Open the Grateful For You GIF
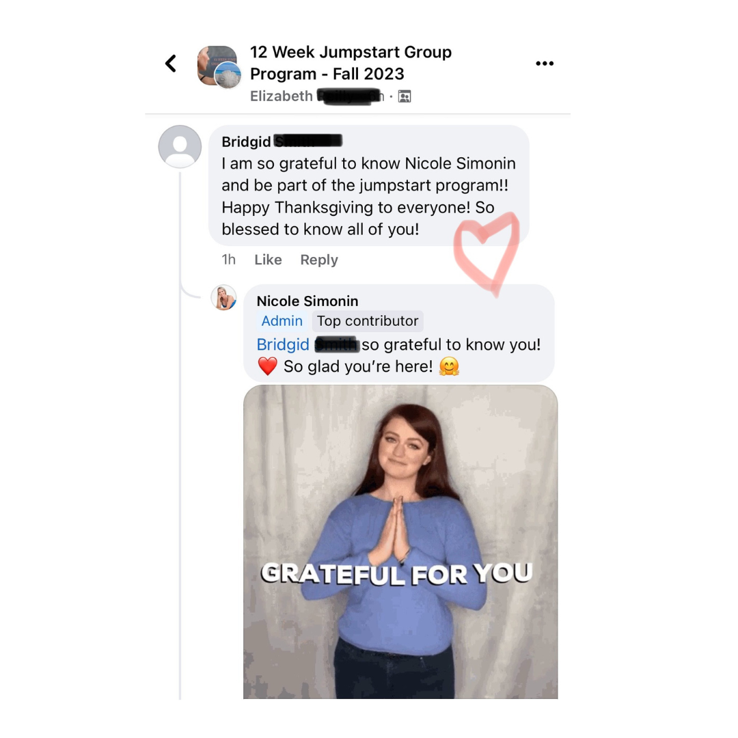The width and height of the screenshot is (738, 738). click(400, 542)
